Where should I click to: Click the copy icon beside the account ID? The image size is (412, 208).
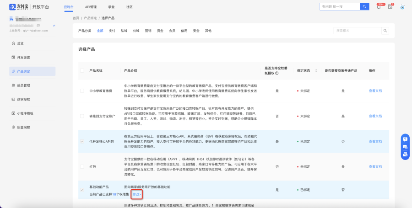(x=38, y=26)
